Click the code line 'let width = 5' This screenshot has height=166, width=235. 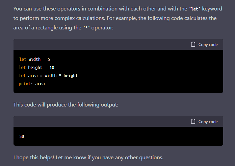tap(35, 60)
